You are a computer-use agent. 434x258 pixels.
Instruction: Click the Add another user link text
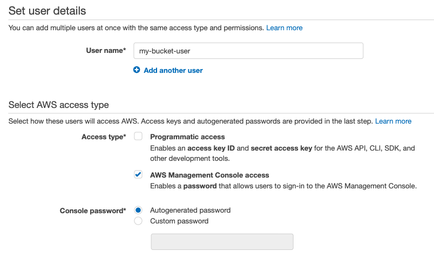(x=173, y=70)
